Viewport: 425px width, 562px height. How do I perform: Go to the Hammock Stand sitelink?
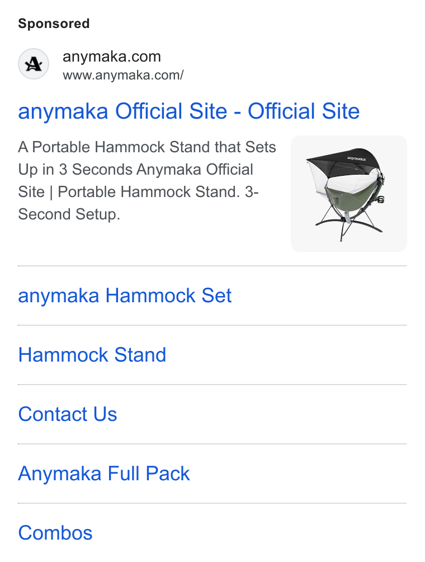[x=92, y=355]
